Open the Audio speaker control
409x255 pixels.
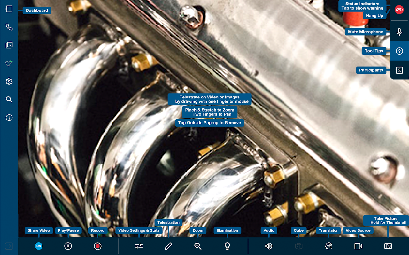pyautogui.click(x=269, y=246)
